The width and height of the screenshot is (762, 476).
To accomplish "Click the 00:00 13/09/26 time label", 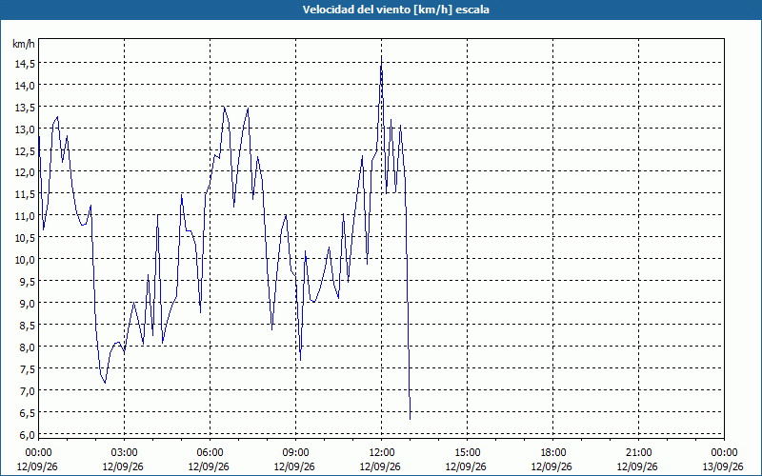I will [723, 460].
